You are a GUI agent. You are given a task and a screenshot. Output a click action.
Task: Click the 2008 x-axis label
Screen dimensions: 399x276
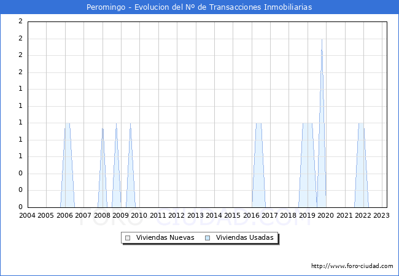(102, 215)
